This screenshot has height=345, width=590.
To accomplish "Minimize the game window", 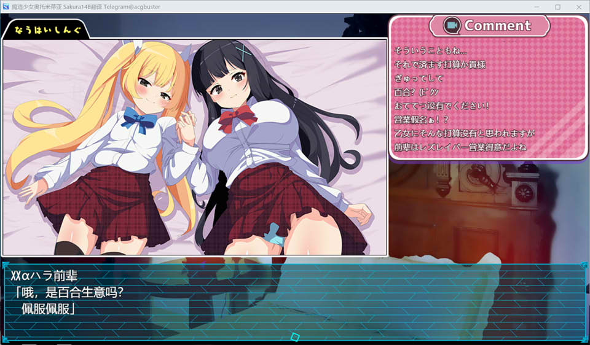I will point(537,7).
